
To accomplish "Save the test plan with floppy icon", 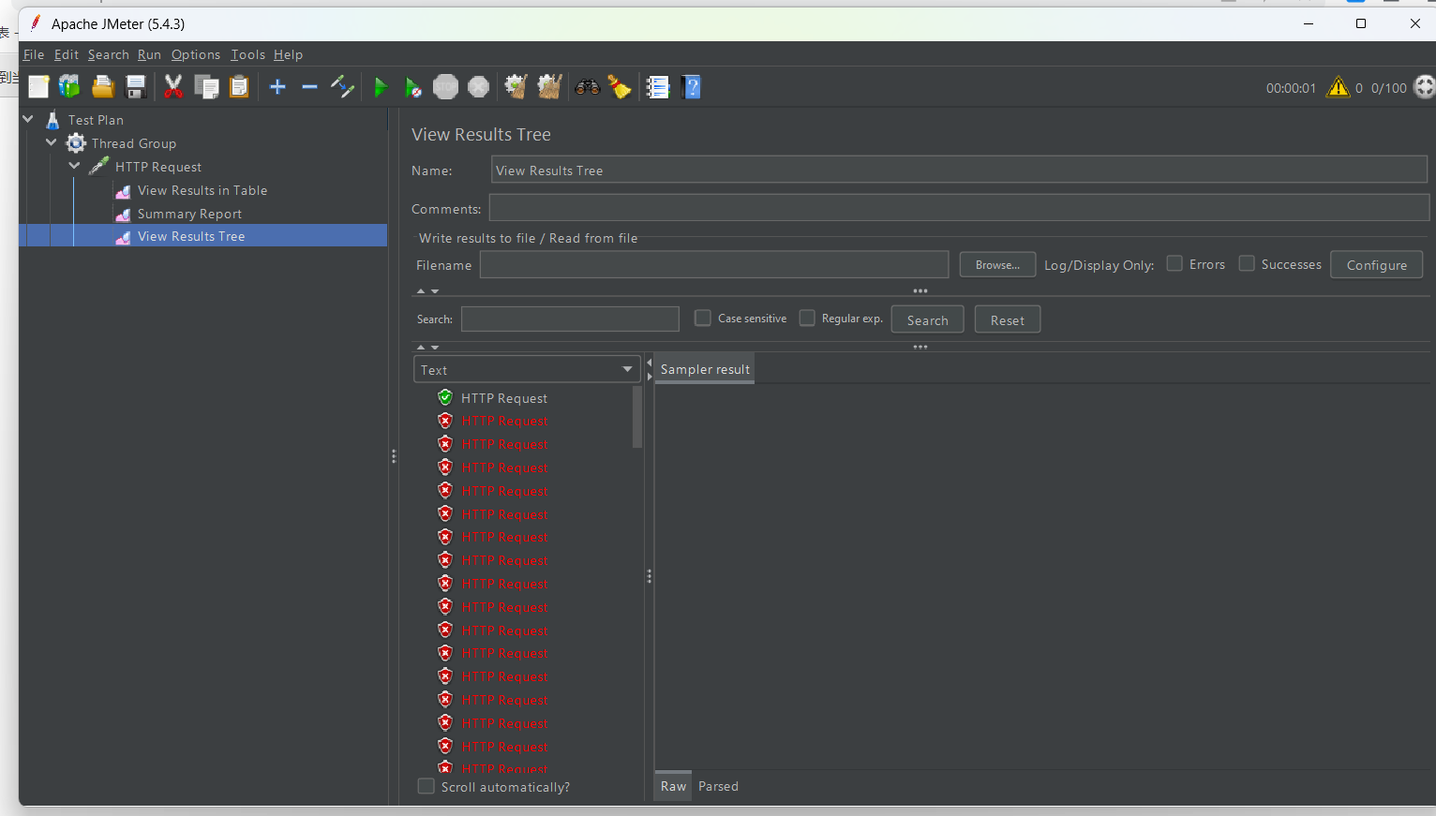I will pyautogui.click(x=136, y=87).
